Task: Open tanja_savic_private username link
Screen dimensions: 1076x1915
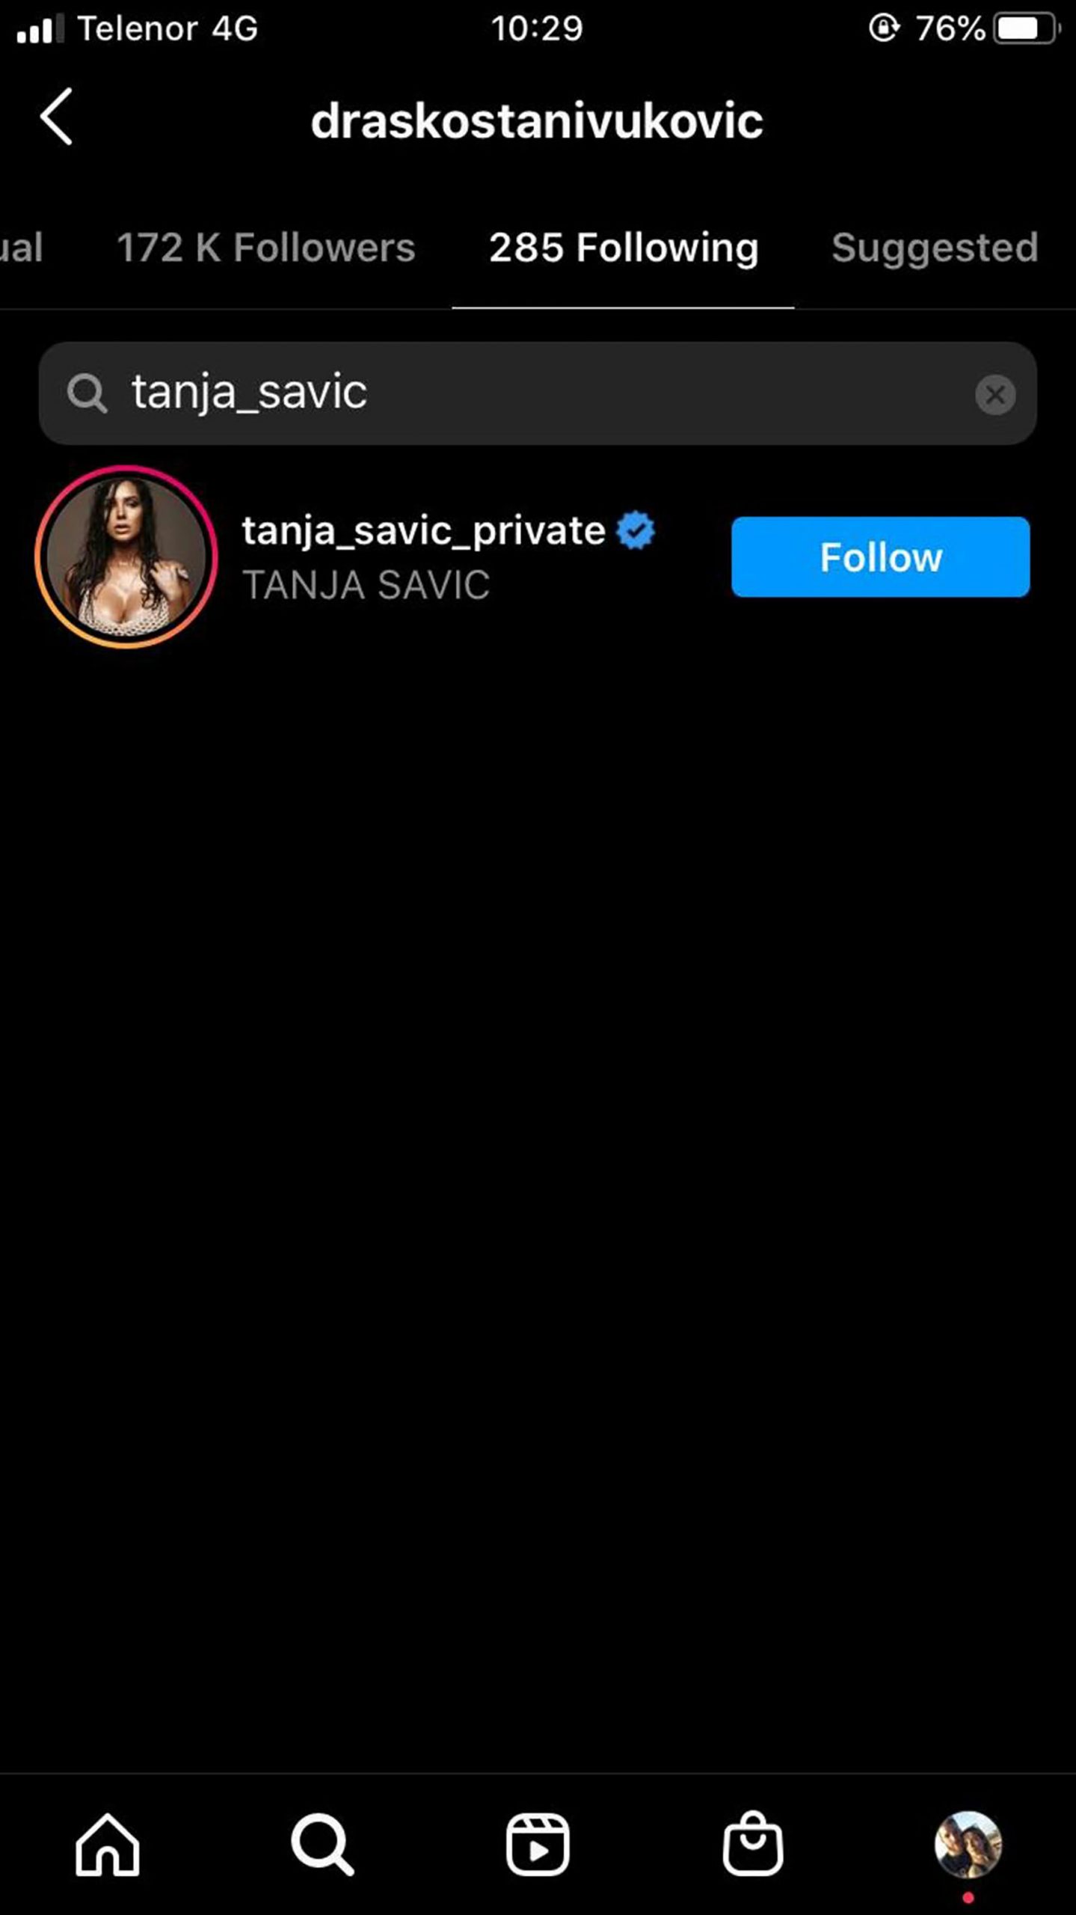Action: 423,532
